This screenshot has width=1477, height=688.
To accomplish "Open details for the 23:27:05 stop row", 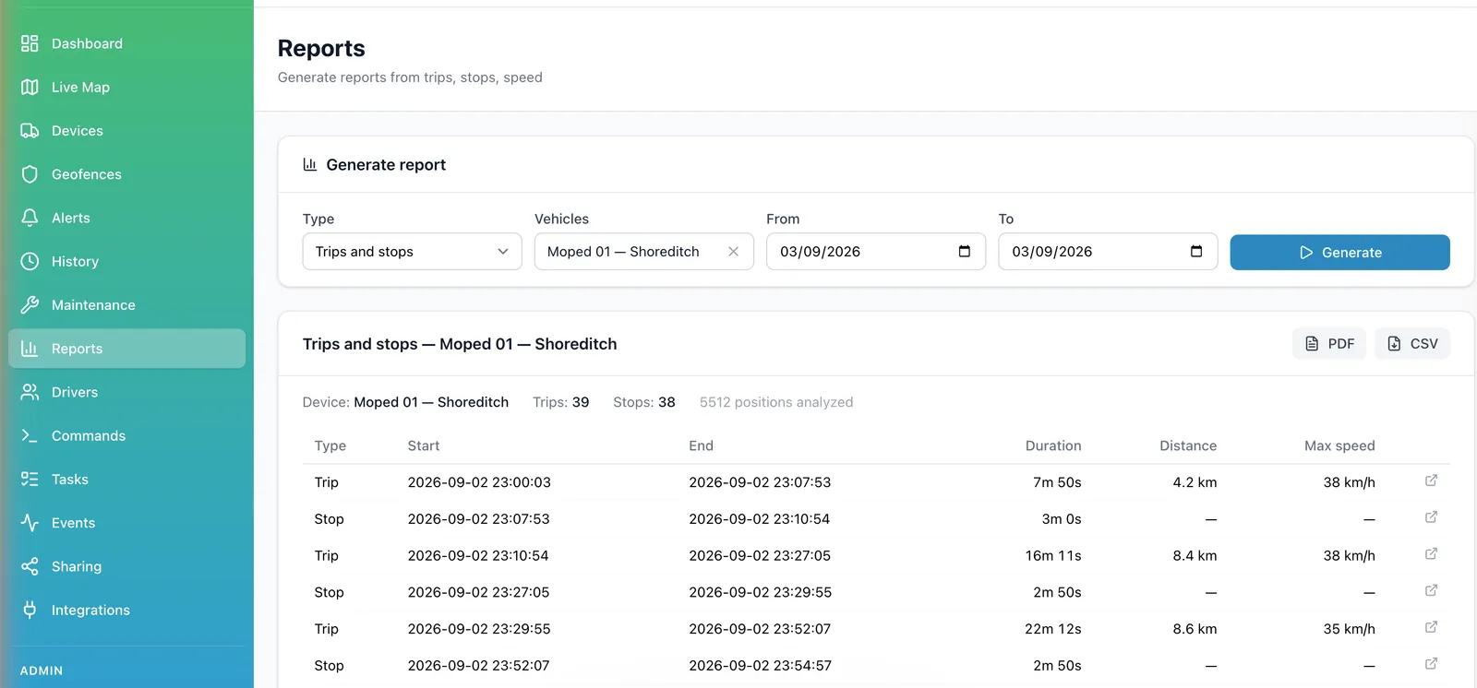I will 1431,590.
